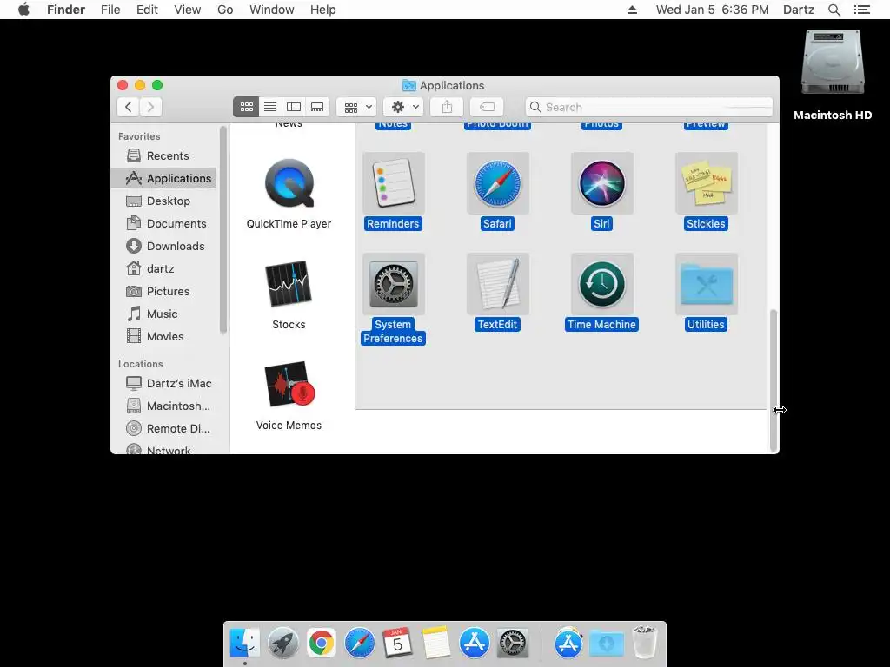Open Documents in the sidebar
Image resolution: width=890 pixels, height=667 pixels.
[x=163, y=223]
